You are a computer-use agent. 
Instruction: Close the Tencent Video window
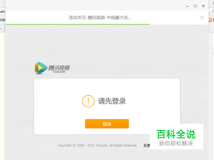[x=203, y=6]
